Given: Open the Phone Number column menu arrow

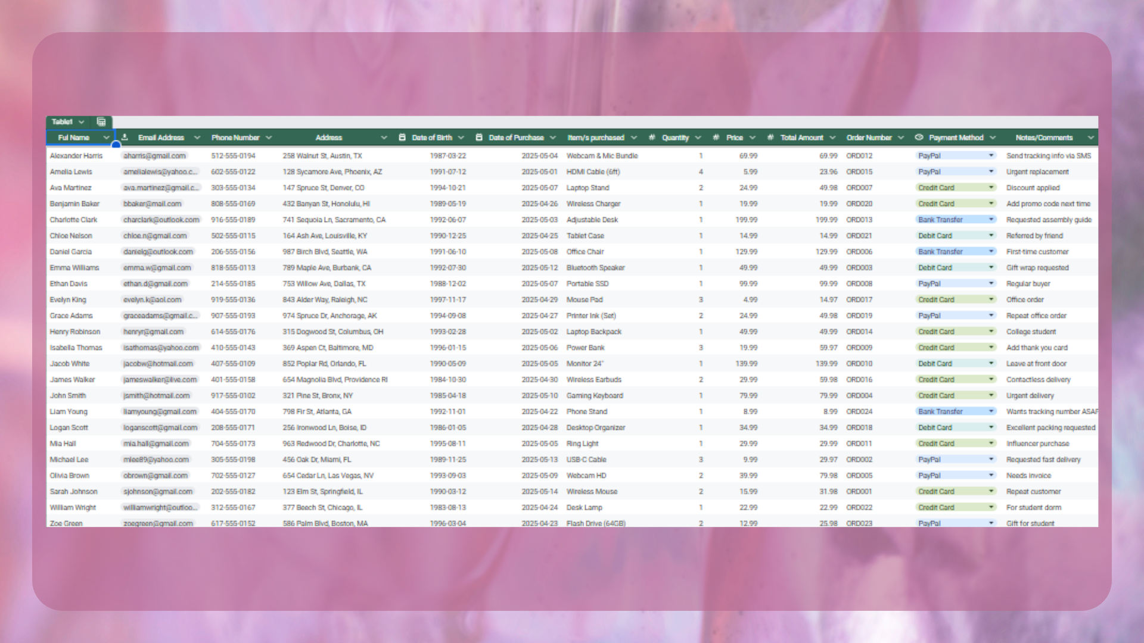Looking at the screenshot, I should pos(269,138).
